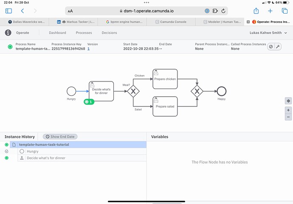Viewport: 293px width, 204px height.
Task: Go to the Dashboard page
Action: point(57,33)
